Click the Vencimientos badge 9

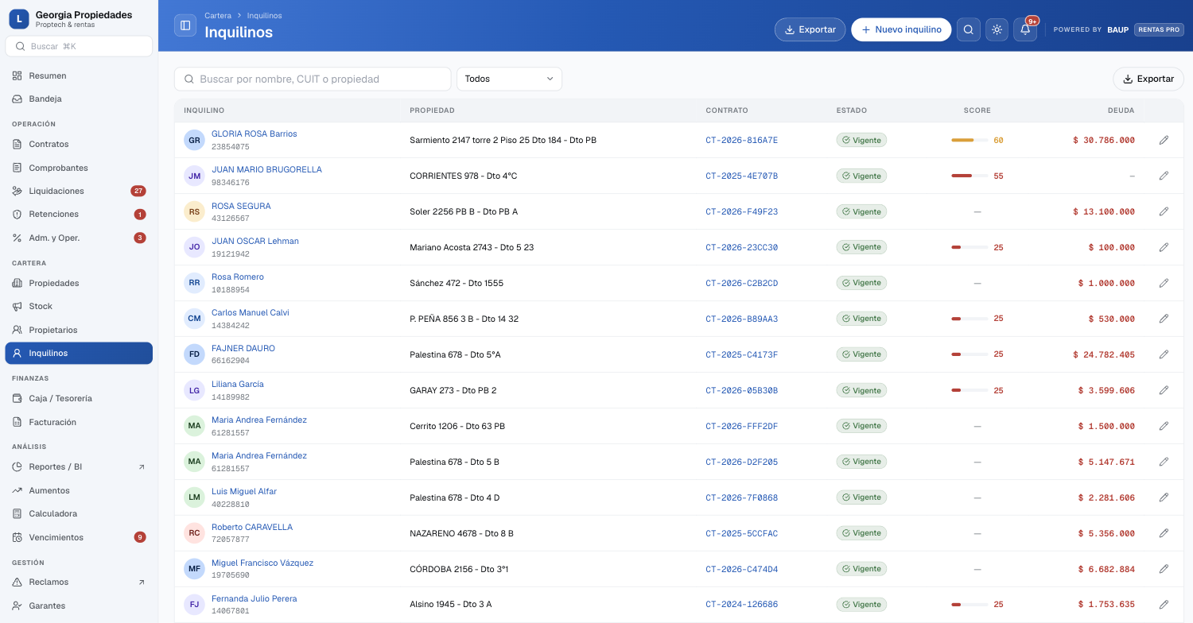tap(140, 537)
